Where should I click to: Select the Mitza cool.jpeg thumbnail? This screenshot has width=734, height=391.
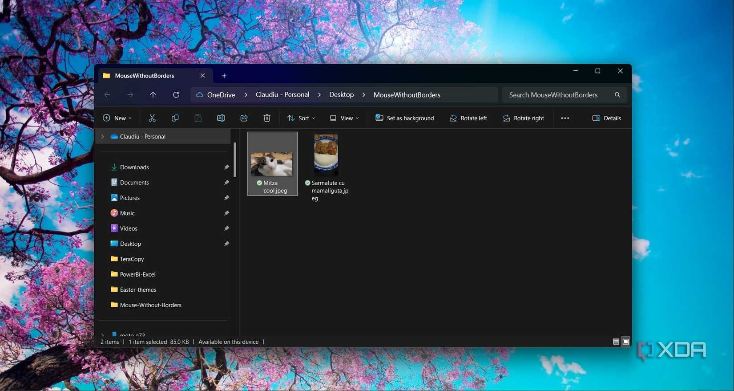[272, 163]
